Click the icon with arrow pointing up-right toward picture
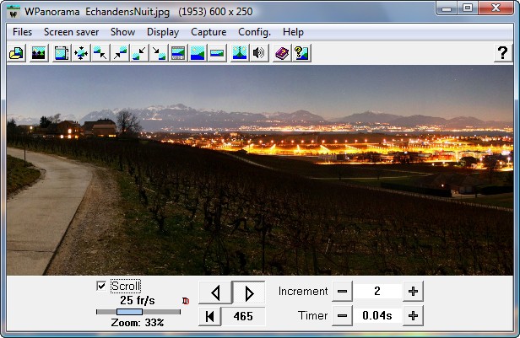520x338 pixels. pos(120,53)
